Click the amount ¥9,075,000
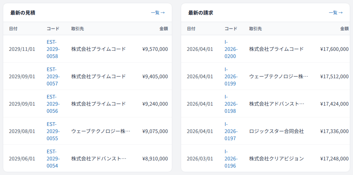 click(x=155, y=131)
